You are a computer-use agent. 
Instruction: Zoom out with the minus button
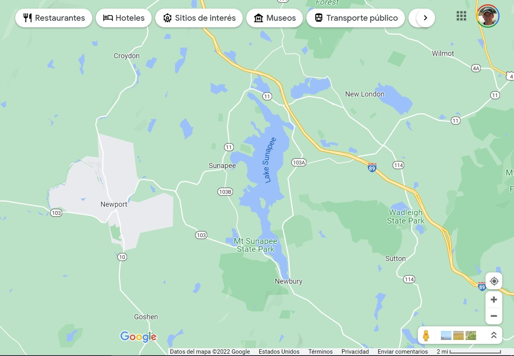click(x=494, y=316)
